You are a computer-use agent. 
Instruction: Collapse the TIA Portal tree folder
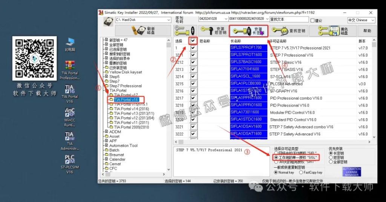point(107,91)
